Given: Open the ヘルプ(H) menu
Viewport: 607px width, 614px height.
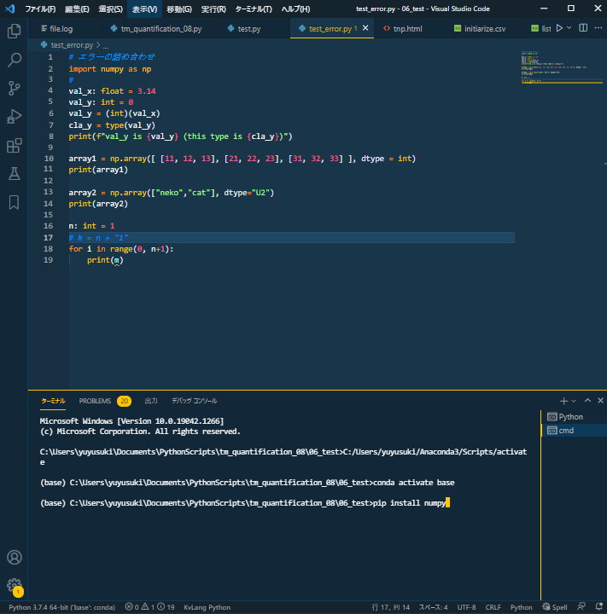Looking at the screenshot, I should pos(295,9).
